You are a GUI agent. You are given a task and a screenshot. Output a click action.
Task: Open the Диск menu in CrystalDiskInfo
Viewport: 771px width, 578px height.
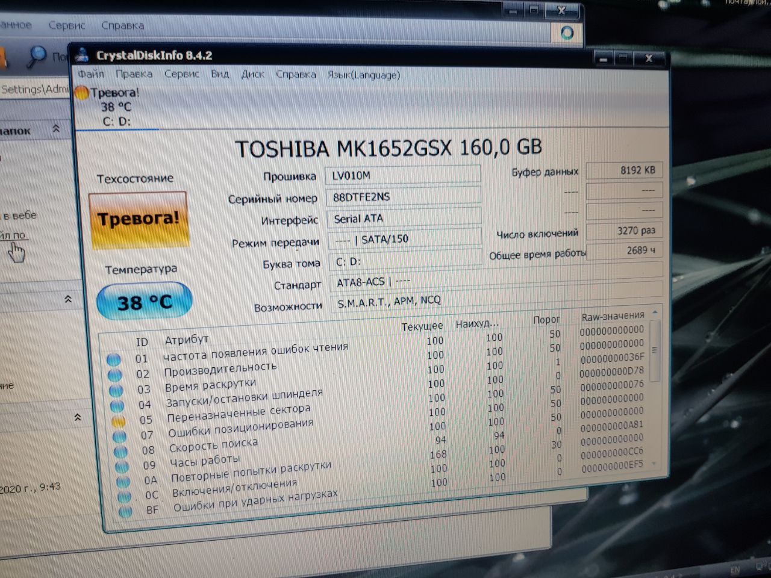(252, 74)
